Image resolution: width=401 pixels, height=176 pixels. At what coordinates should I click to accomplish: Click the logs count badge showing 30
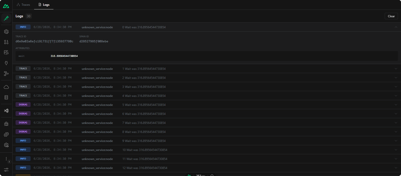tap(29, 16)
